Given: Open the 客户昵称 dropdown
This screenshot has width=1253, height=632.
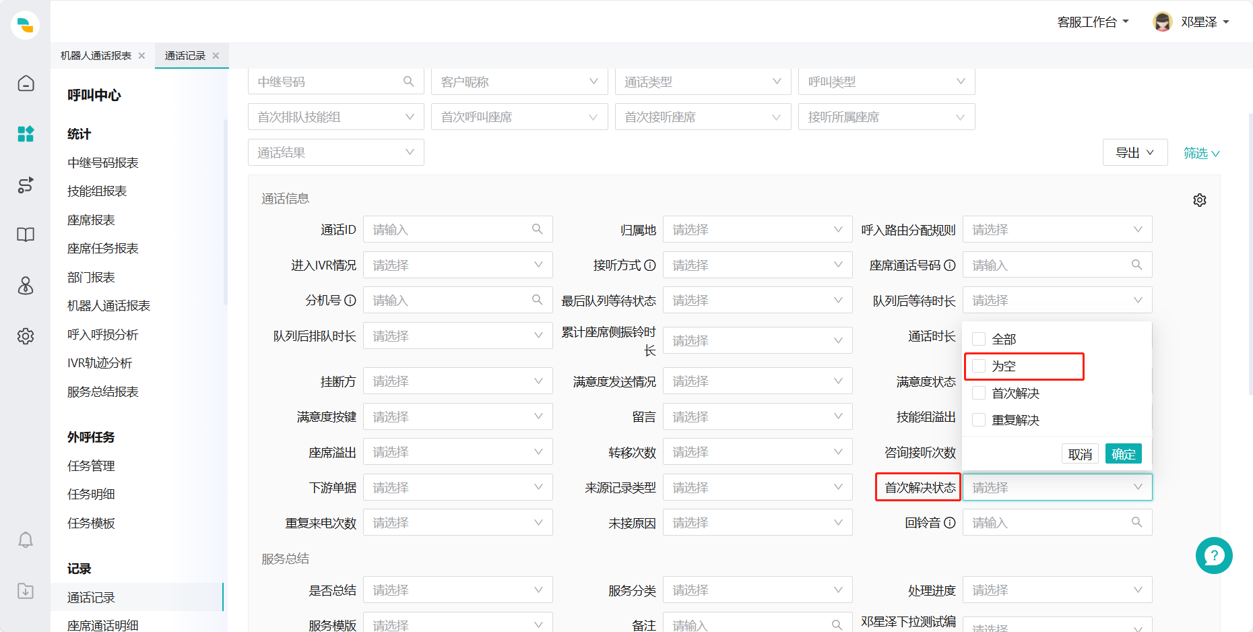Looking at the screenshot, I should [519, 82].
